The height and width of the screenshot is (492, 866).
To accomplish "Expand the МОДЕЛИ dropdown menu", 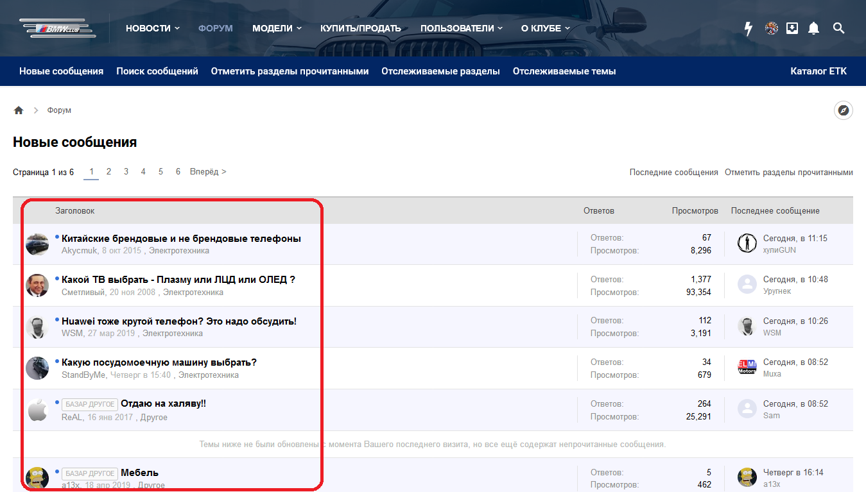I will [x=277, y=28].
